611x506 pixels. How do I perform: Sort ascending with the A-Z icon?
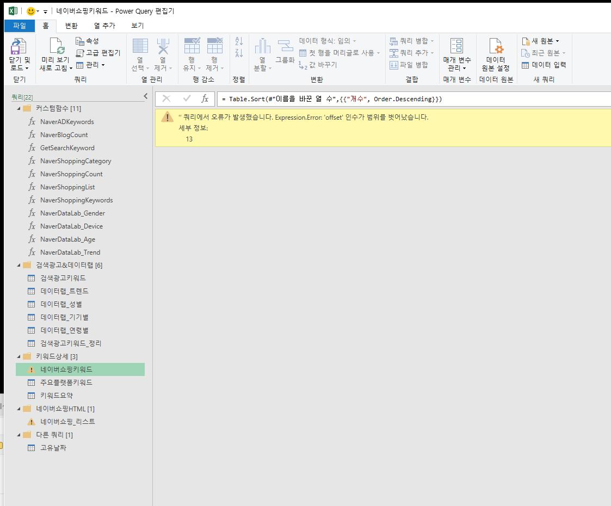(239, 41)
